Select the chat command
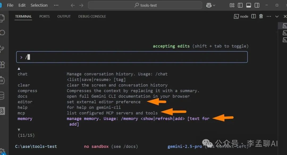Screen dimensions: 287x155 [x=23, y=74]
